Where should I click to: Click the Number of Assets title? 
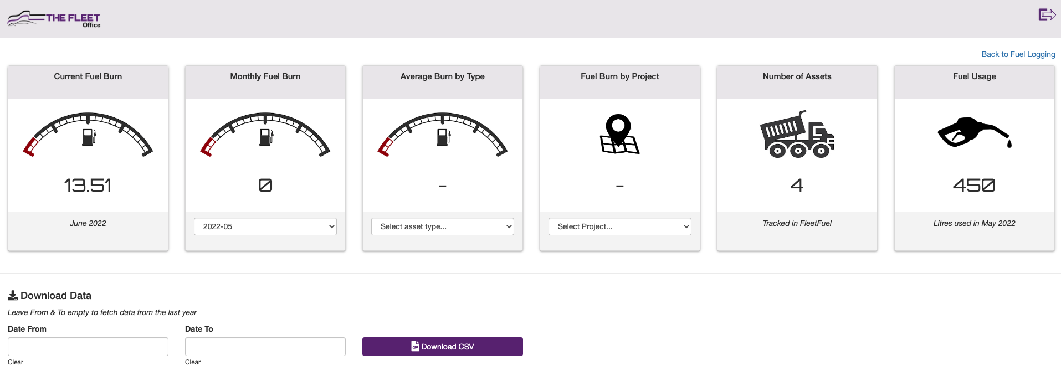point(797,76)
